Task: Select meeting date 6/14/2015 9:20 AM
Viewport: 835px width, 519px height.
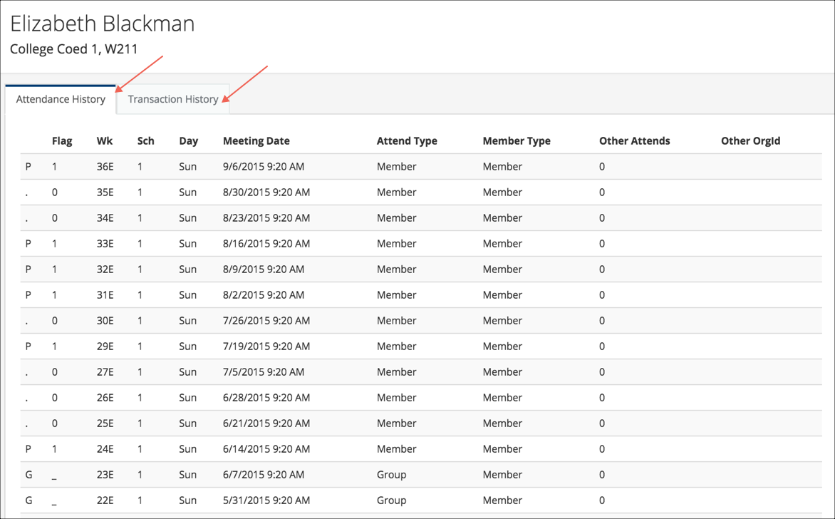Action: tap(266, 448)
